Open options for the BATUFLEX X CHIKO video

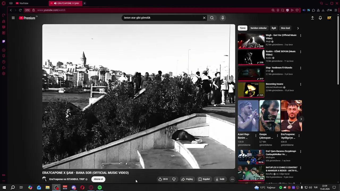[300, 168]
